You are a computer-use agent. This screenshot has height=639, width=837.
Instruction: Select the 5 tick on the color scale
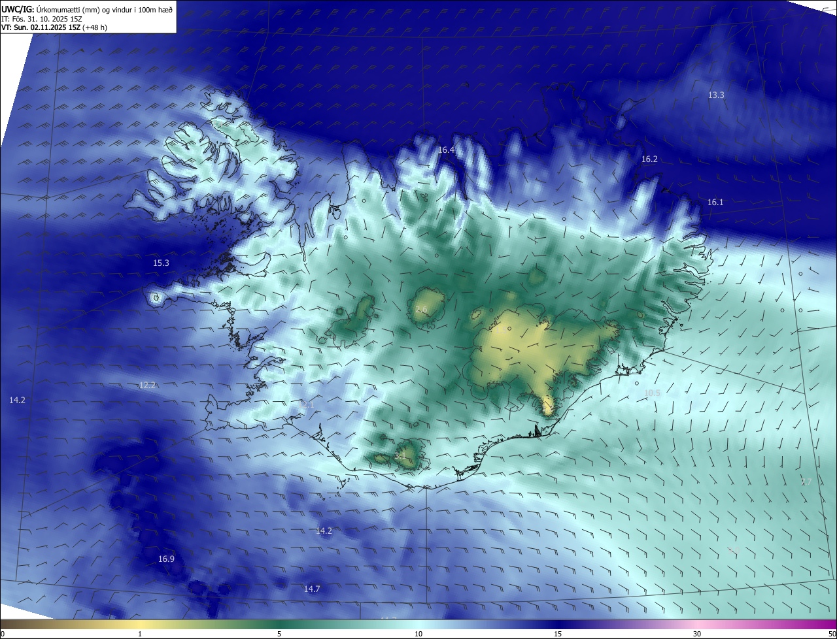click(279, 634)
